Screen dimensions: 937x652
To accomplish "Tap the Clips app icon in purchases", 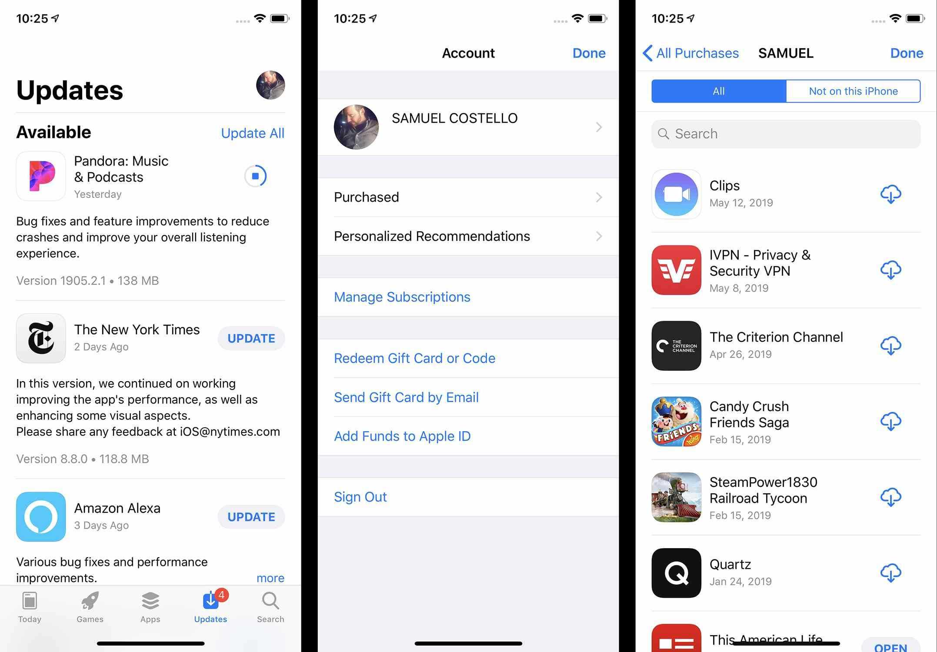I will tap(677, 193).
